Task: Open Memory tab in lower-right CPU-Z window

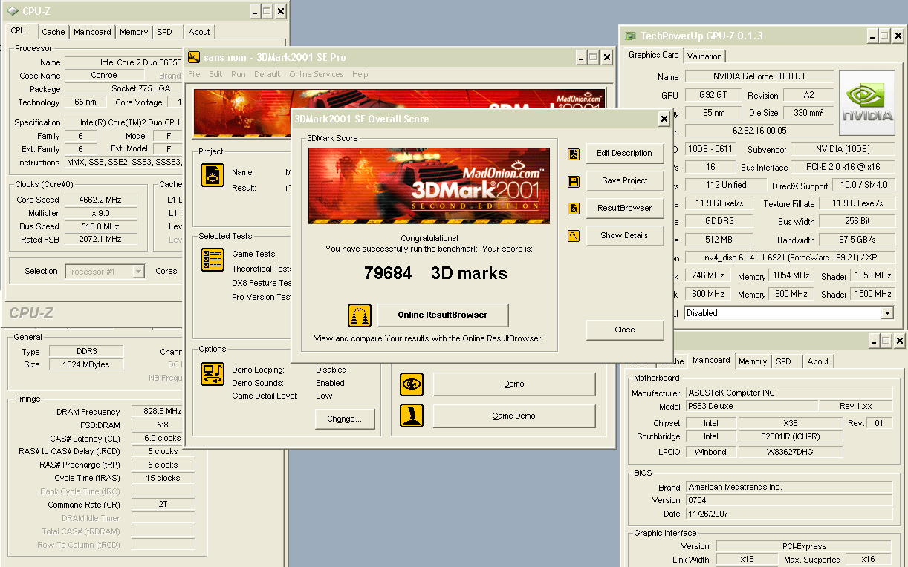Action: [753, 361]
